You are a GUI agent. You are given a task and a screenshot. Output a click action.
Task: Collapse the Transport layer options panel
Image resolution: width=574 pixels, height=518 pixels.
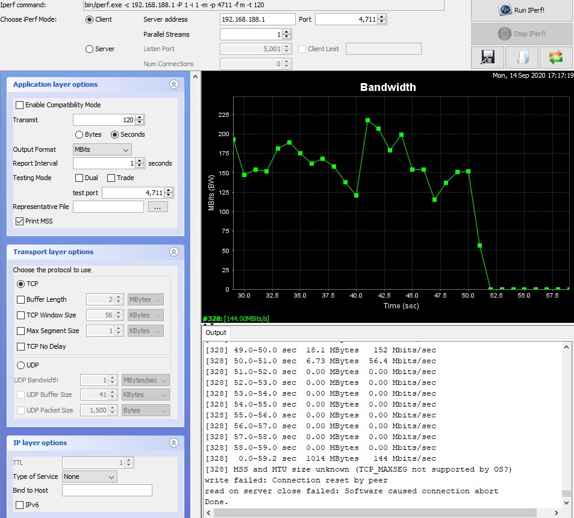click(x=174, y=252)
